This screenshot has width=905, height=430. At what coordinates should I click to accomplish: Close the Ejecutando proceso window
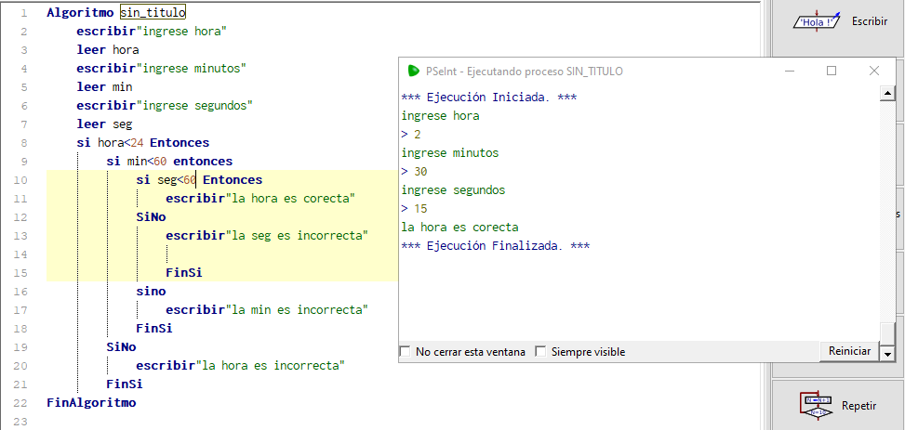click(874, 71)
